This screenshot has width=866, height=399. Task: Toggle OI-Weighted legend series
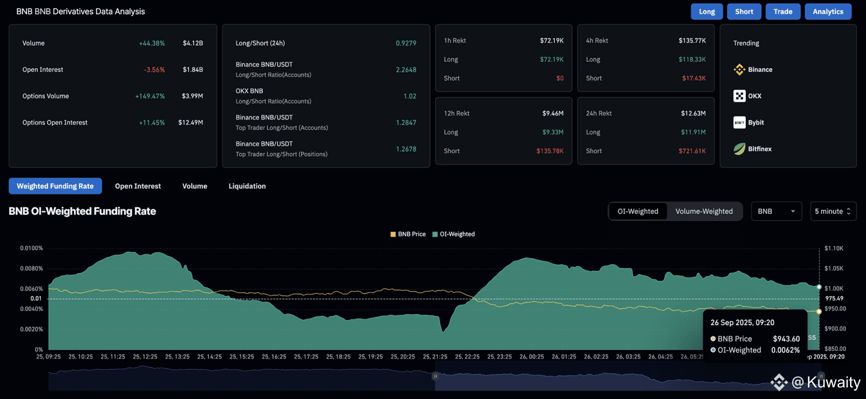click(x=454, y=234)
